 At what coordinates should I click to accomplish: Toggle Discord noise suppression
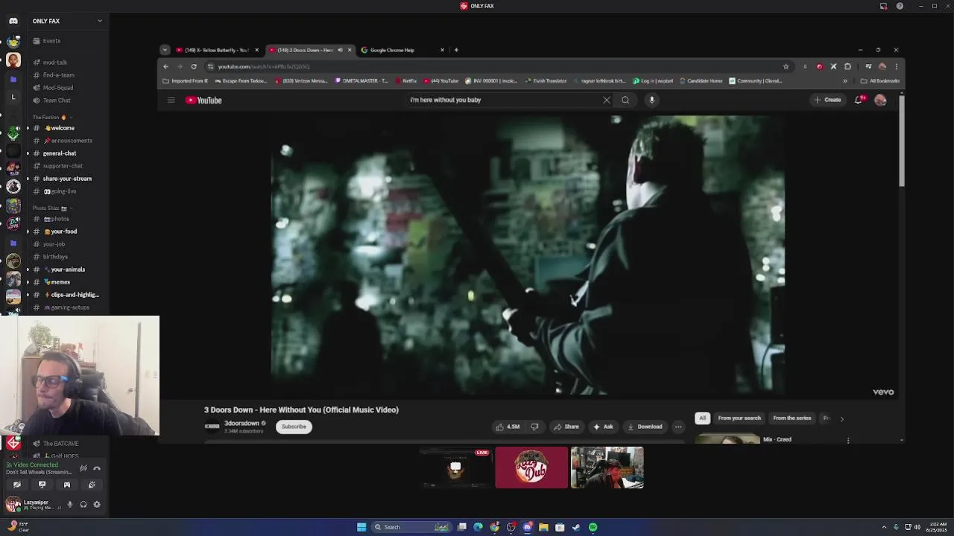point(83,468)
